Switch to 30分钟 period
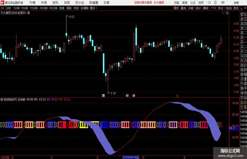The width and height of the screenshot is (247, 159). [x=43, y=8]
